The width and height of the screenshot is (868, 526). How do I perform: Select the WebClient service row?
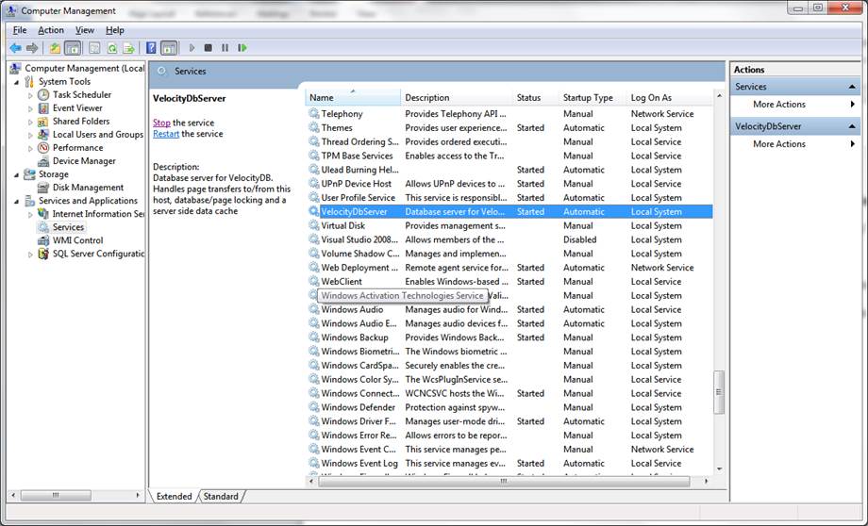point(509,282)
